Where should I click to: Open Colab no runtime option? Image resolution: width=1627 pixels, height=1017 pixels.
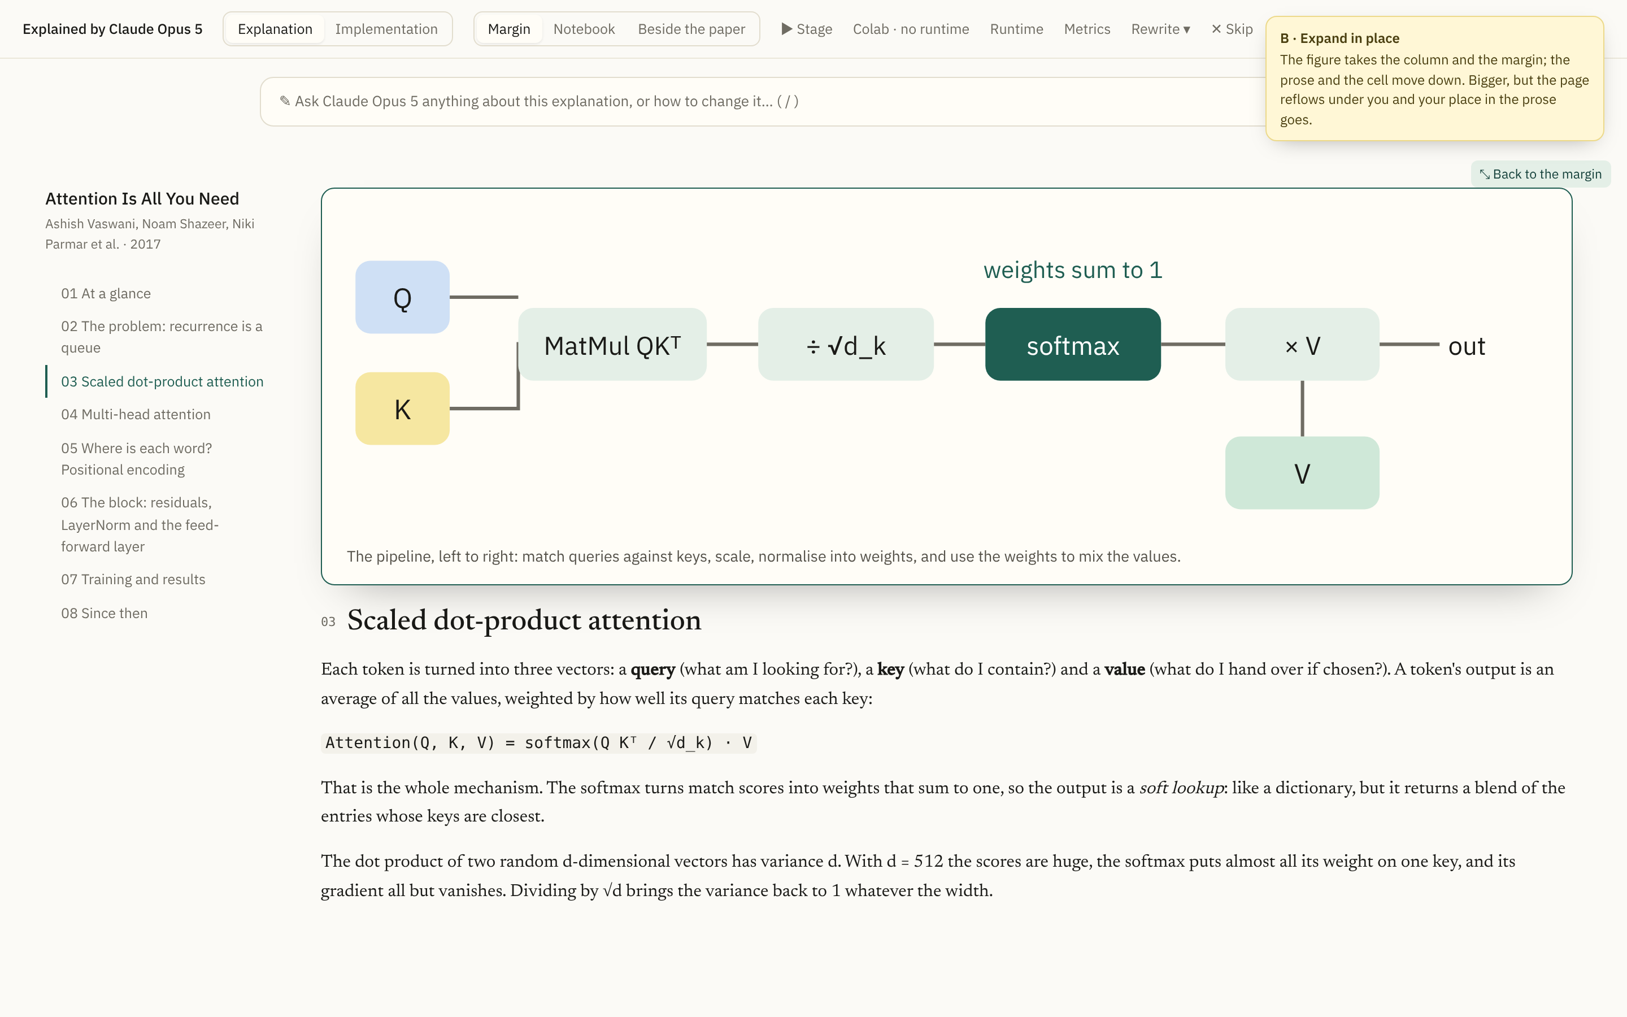click(911, 29)
